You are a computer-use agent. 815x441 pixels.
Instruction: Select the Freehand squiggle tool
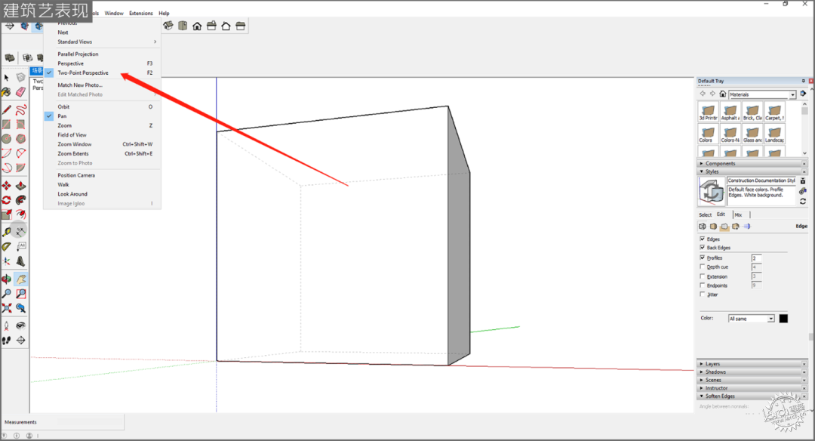(x=21, y=109)
